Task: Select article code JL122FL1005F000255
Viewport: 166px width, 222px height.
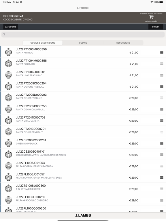Action: tap(31, 197)
